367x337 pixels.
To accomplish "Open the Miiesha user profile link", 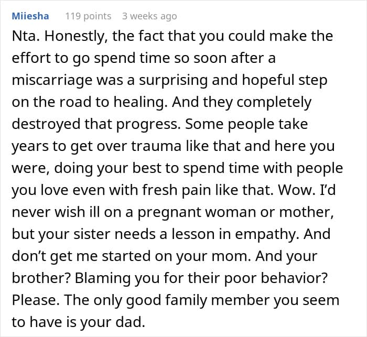I will (x=30, y=16).
